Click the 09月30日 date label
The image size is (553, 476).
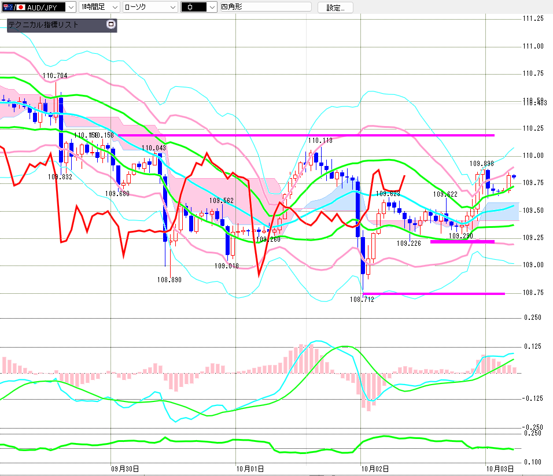[125, 469]
